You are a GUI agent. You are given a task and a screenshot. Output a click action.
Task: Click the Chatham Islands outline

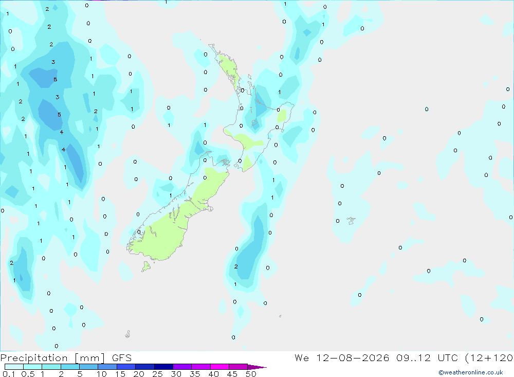tap(351, 221)
